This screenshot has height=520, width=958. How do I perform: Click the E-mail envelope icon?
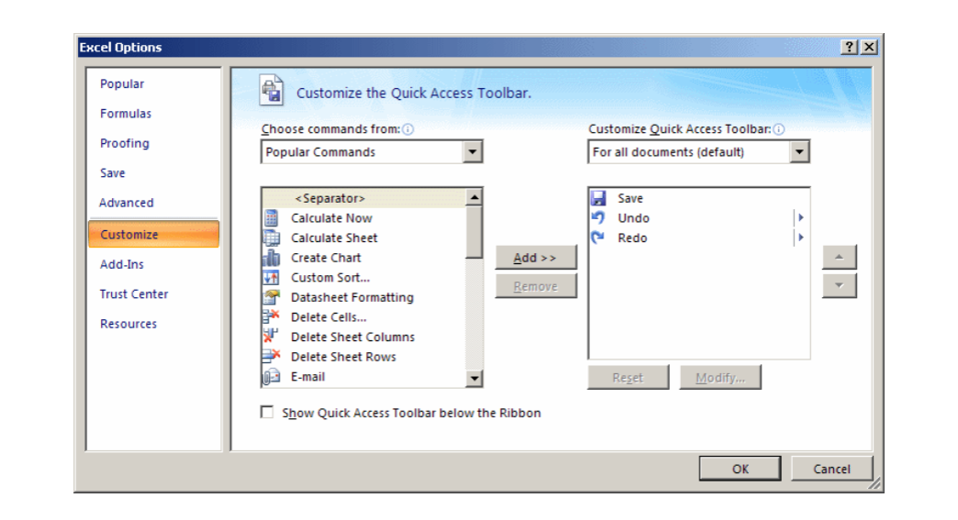tap(272, 377)
